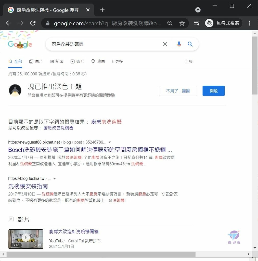Open the zoom magnifier in address bar
Screen dimensions: 258x261
point(170,23)
